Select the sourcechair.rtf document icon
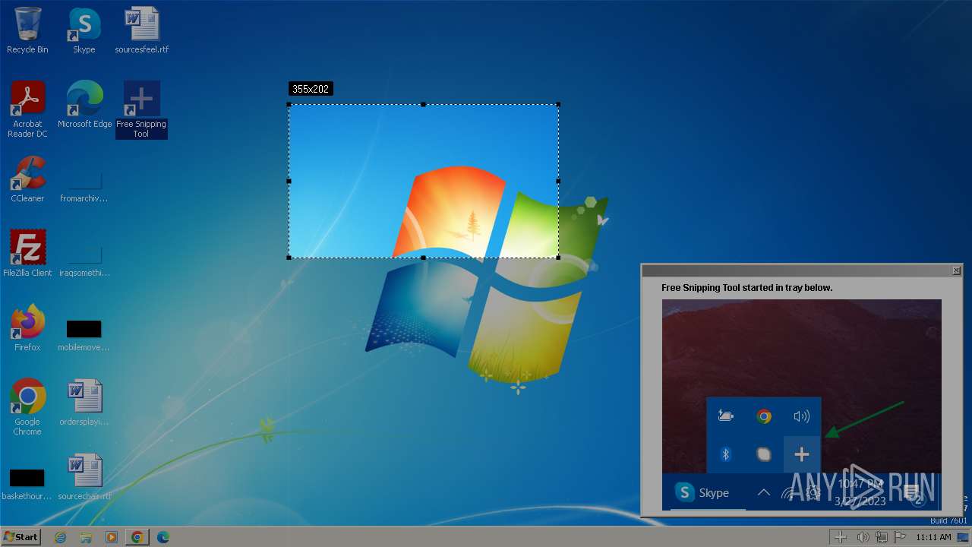Screen dimensions: 972x547 click(x=84, y=477)
